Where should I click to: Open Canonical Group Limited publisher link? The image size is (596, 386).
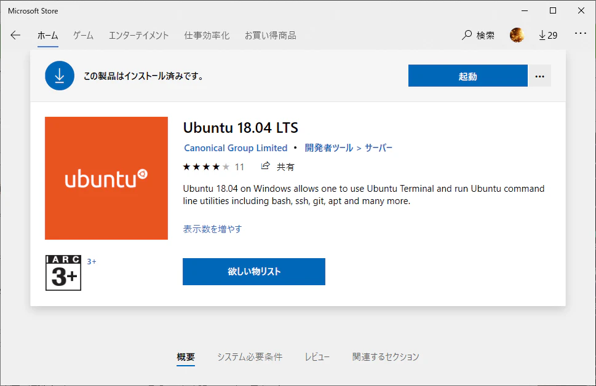236,148
